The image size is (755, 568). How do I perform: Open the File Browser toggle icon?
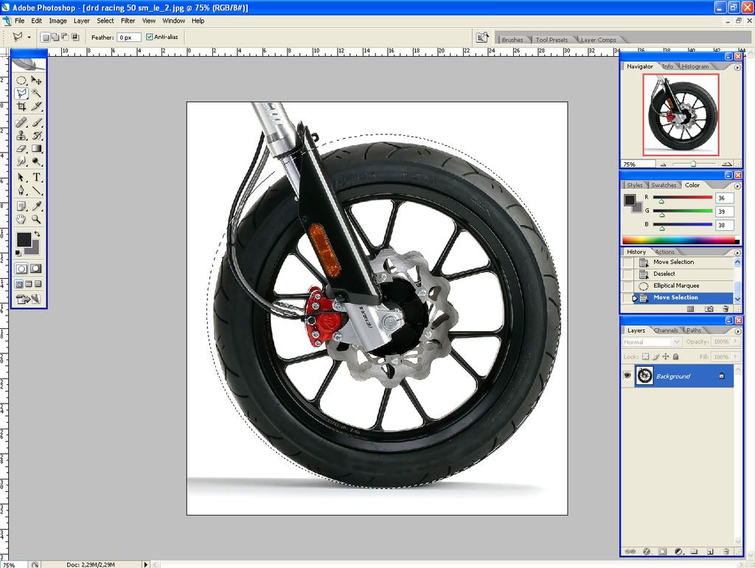482,38
